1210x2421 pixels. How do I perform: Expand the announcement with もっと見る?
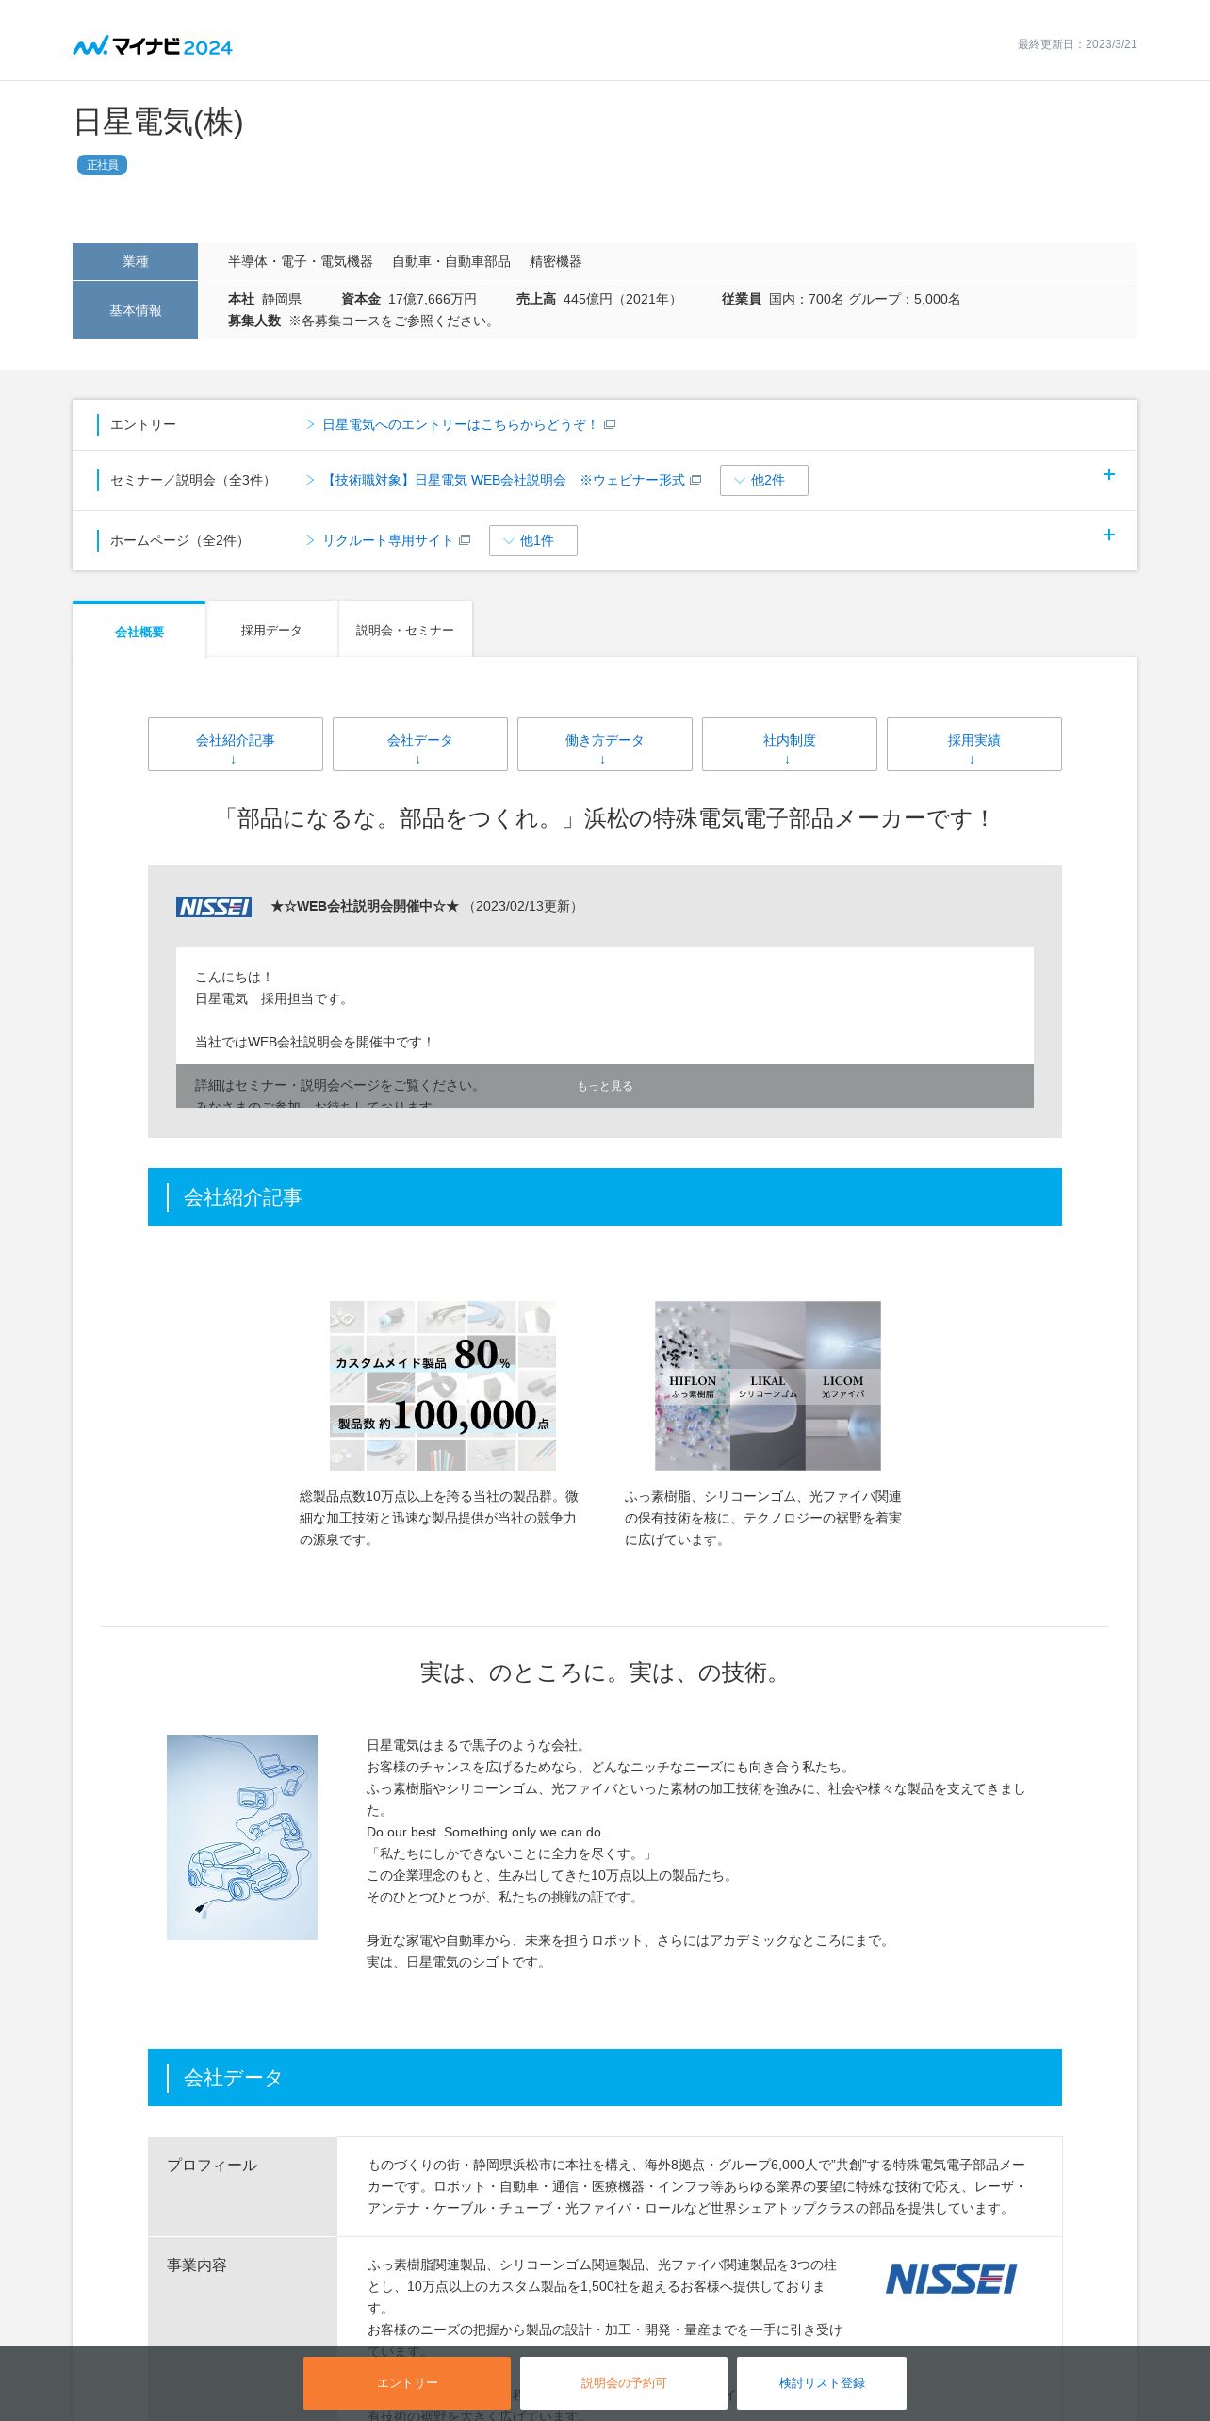[x=605, y=1086]
